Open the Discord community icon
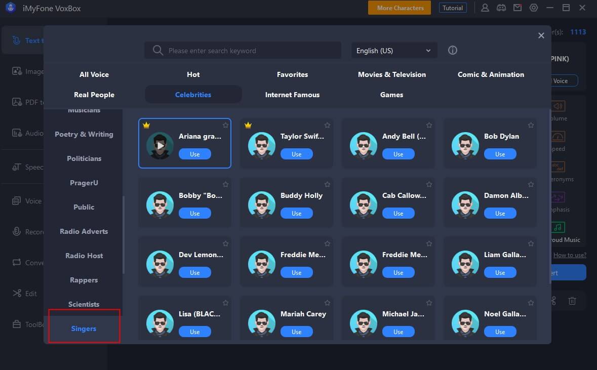 (x=501, y=8)
